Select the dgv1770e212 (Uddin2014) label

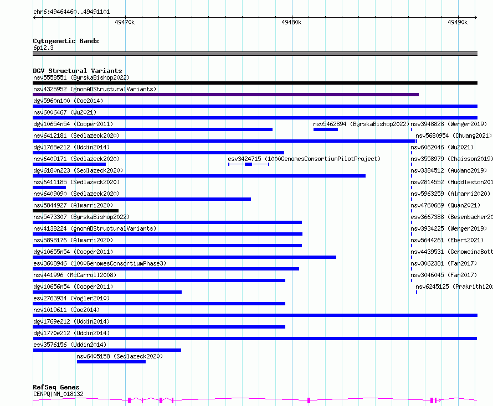(71, 333)
